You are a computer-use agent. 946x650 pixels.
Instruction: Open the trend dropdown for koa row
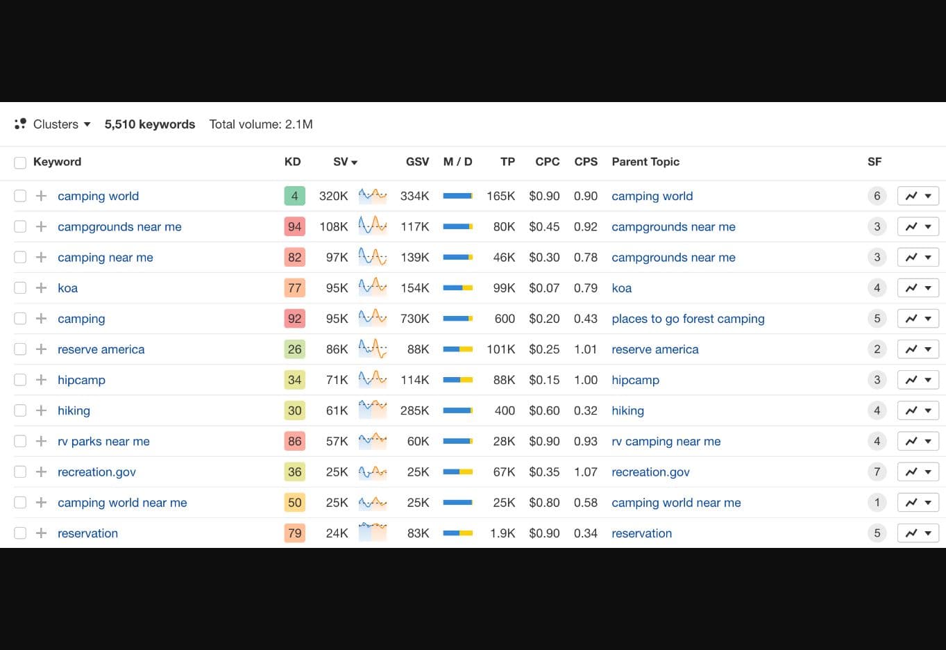918,287
